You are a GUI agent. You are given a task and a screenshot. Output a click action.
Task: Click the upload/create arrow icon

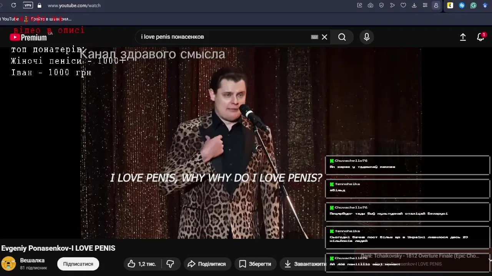[x=463, y=37]
